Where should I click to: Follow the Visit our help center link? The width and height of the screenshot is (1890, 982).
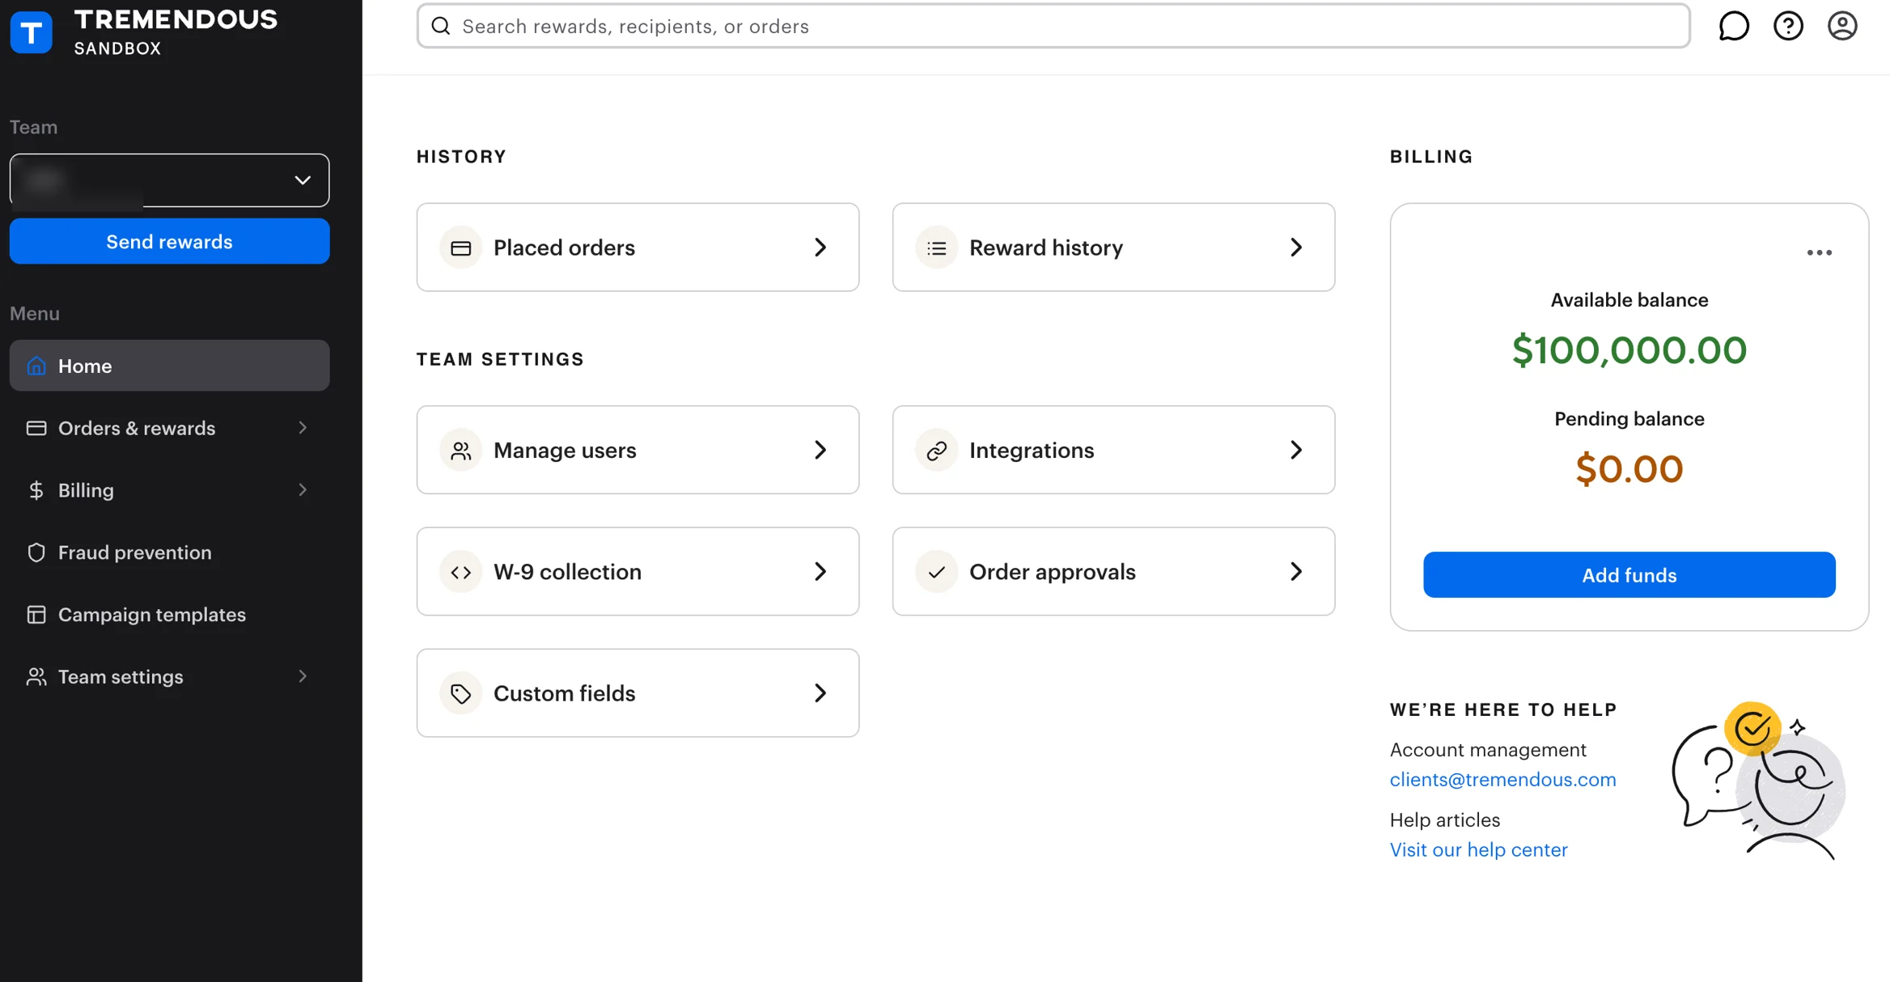point(1478,849)
